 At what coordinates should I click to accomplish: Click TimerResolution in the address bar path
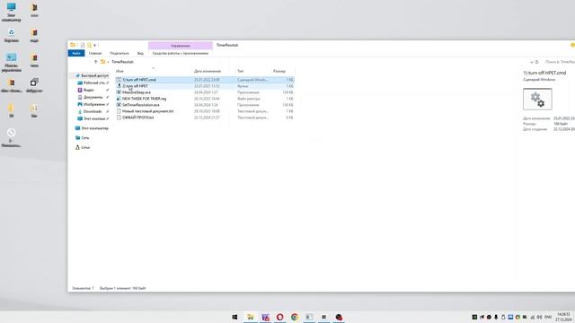(x=122, y=62)
